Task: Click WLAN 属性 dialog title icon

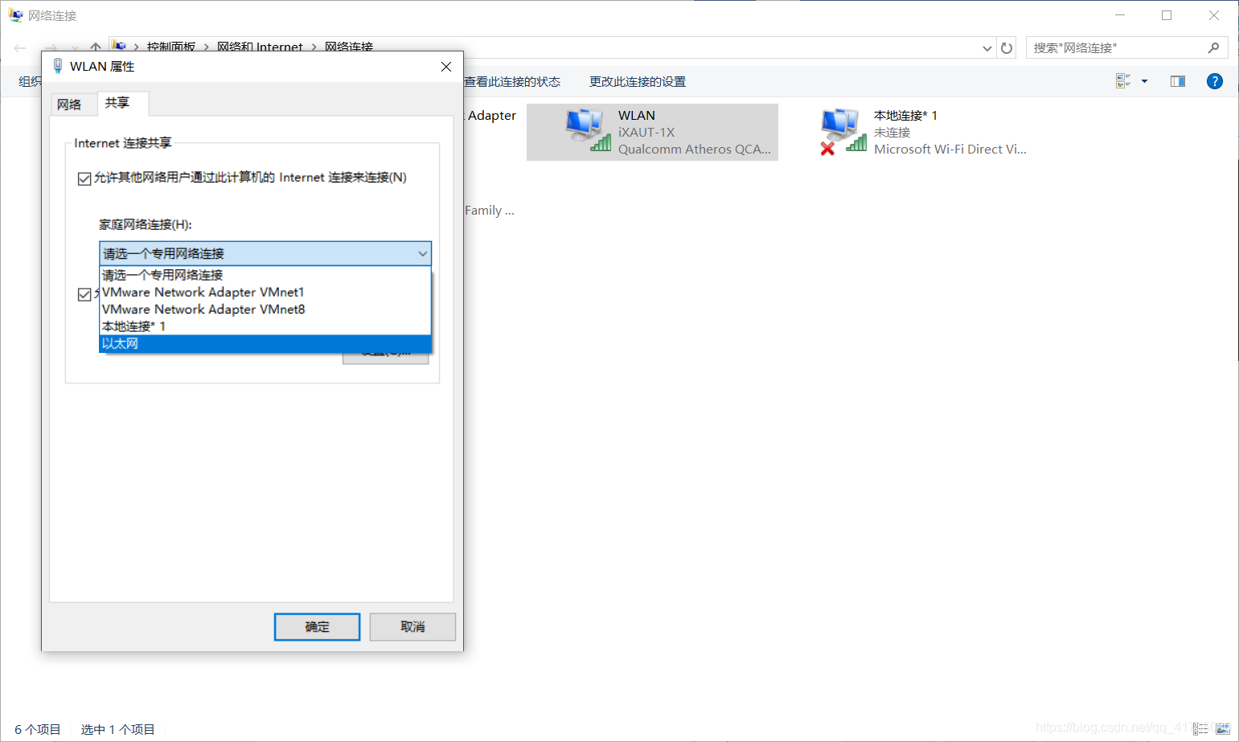Action: click(57, 66)
